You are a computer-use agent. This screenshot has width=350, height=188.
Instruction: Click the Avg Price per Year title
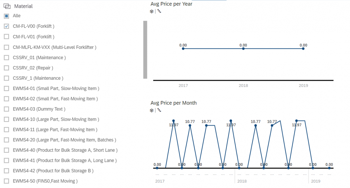point(171,4)
